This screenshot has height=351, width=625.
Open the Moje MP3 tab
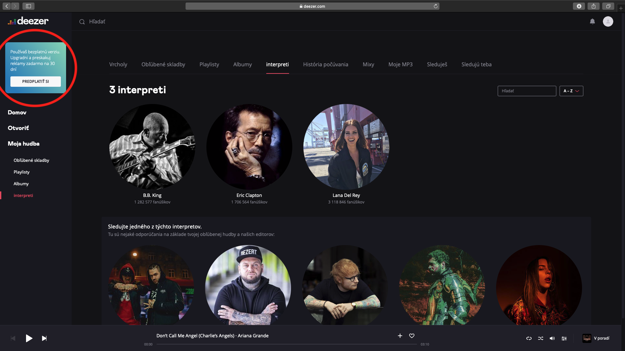tap(400, 64)
